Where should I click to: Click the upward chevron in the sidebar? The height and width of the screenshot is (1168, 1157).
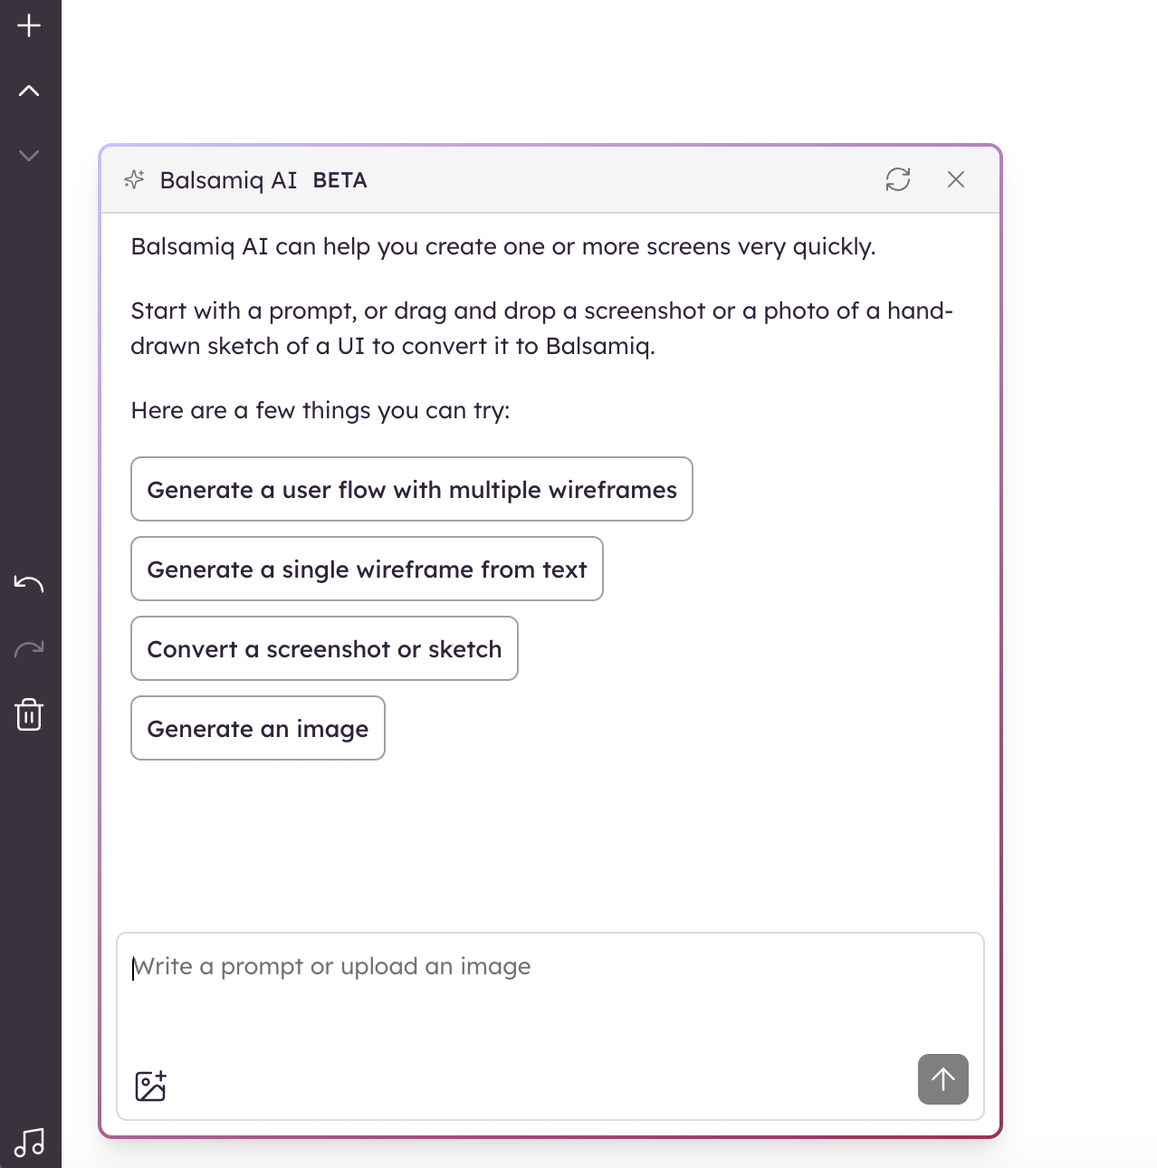pyautogui.click(x=29, y=91)
